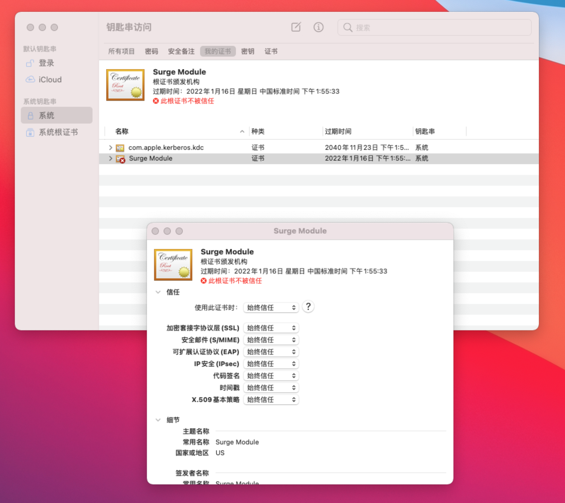This screenshot has height=503, width=565.
Task: Click the cabinet icon beside 系统根证书
Action: point(30,133)
